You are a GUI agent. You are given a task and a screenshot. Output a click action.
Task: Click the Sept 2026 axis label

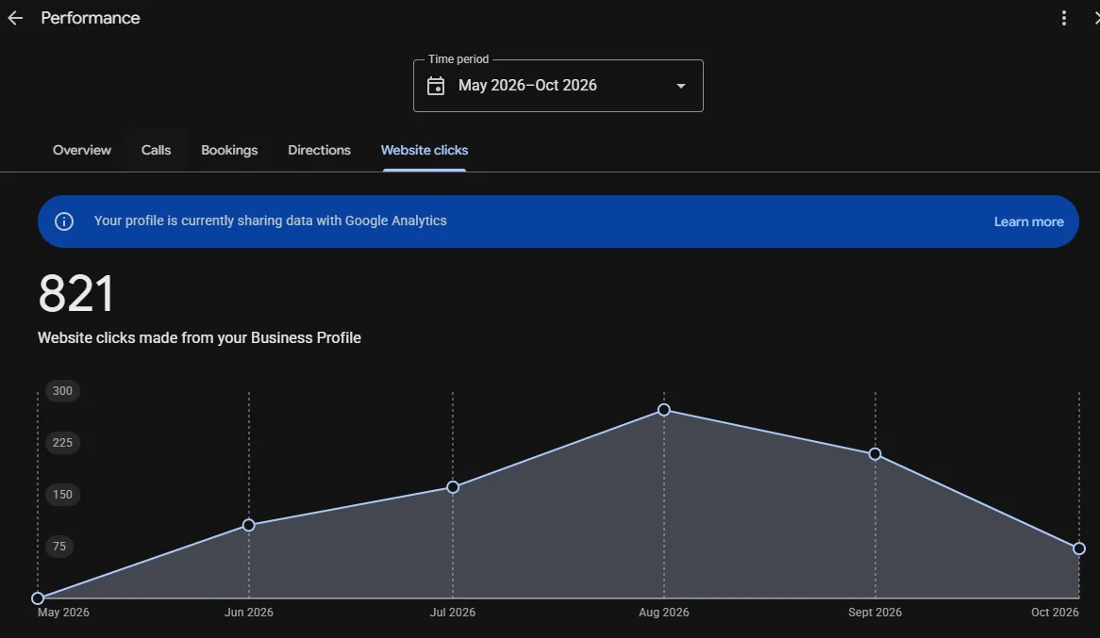coord(875,612)
